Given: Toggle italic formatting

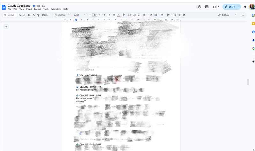Looking at the screenshot, I should tap(109, 15).
